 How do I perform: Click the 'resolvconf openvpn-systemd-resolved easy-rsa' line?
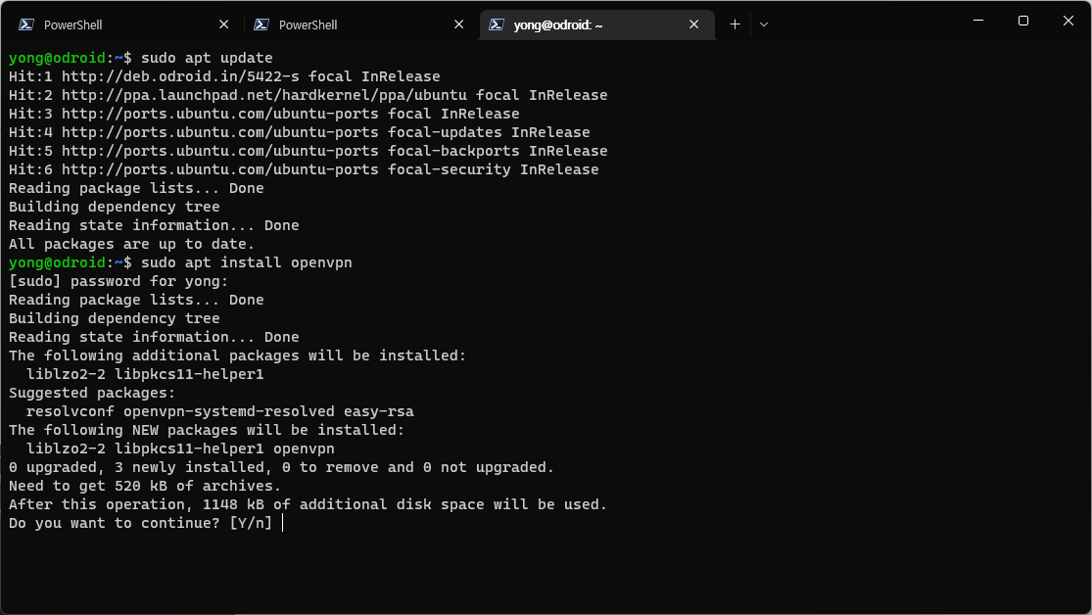(x=220, y=411)
